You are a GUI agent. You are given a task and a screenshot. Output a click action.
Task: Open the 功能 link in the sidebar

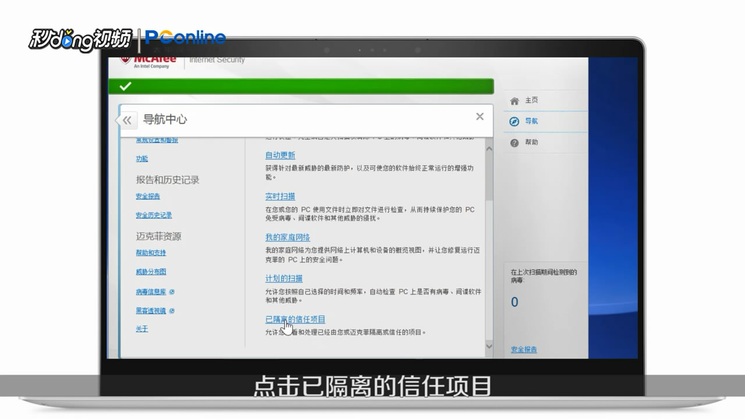pos(142,159)
